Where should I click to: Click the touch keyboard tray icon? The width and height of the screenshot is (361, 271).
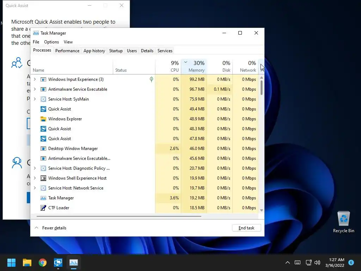(x=298, y=263)
